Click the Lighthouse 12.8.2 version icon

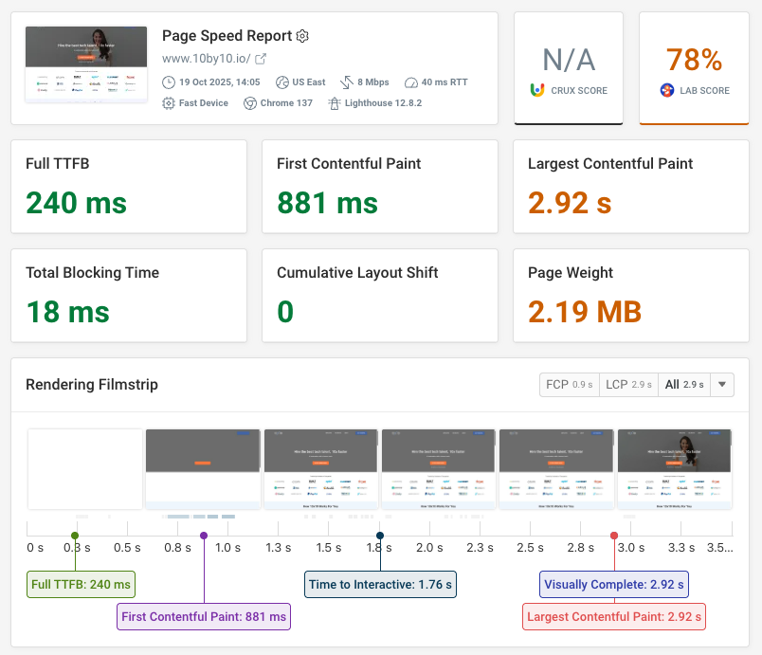point(334,102)
